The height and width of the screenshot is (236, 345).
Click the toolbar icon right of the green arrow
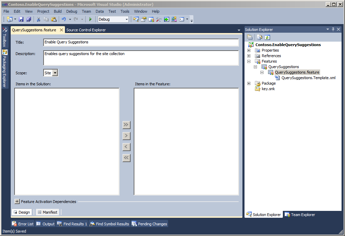point(174,19)
